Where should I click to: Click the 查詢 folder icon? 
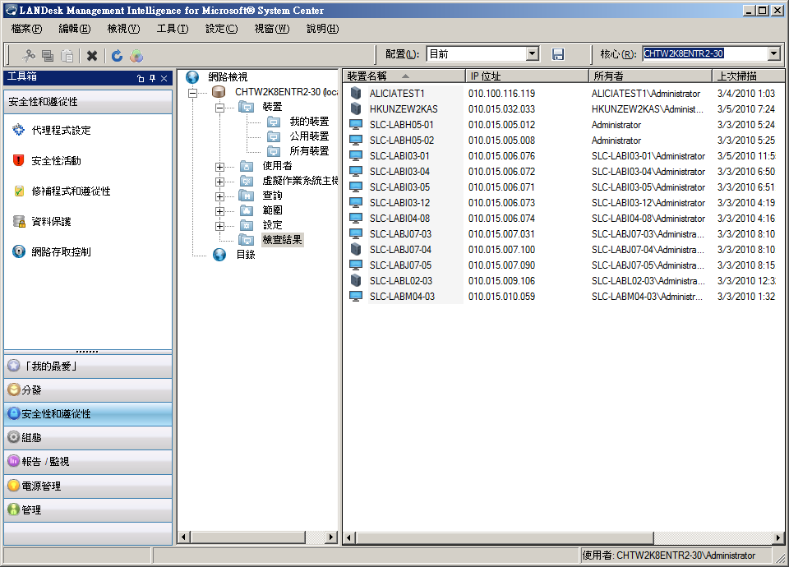point(246,196)
